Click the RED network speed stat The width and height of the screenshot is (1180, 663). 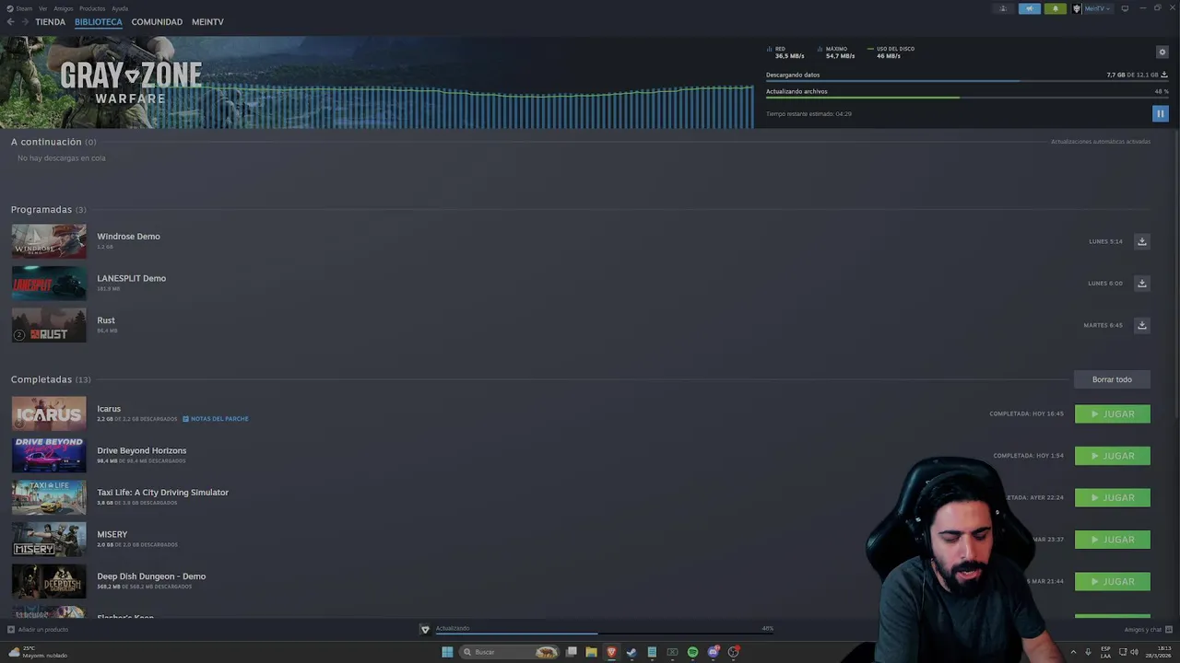coord(785,52)
